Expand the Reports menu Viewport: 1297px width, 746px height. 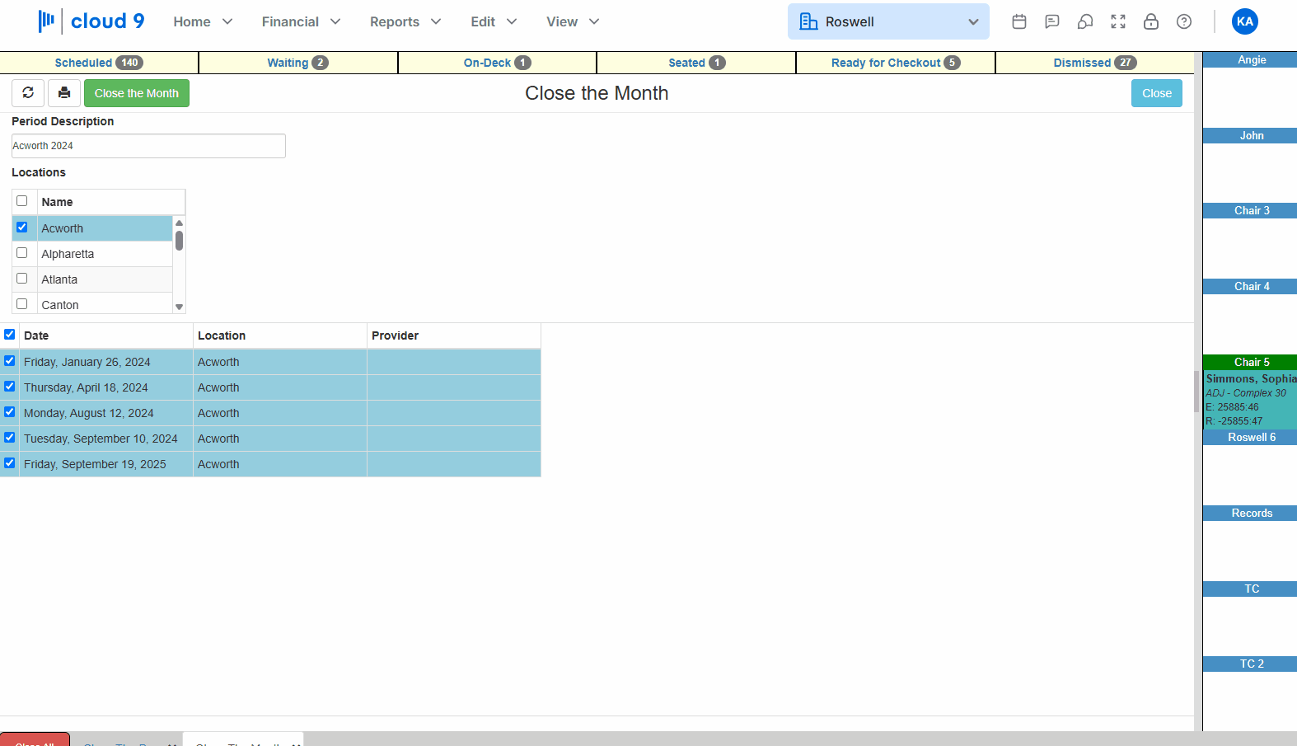point(405,21)
